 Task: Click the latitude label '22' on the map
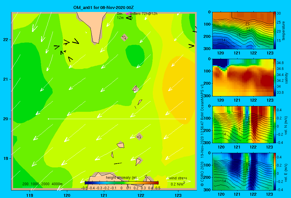tap(6, 40)
